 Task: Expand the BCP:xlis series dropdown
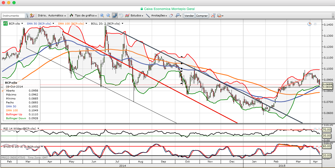22,23
